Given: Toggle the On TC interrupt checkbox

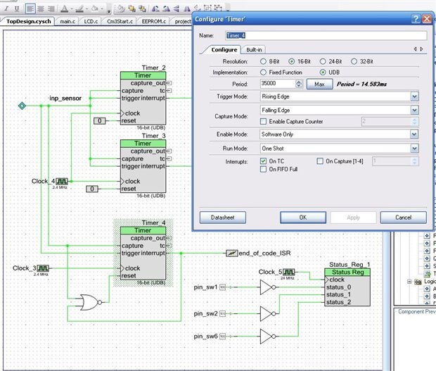Looking at the screenshot, I should click(264, 161).
